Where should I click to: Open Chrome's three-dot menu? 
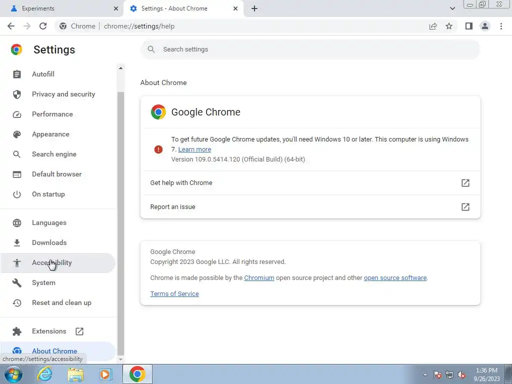tap(501, 26)
